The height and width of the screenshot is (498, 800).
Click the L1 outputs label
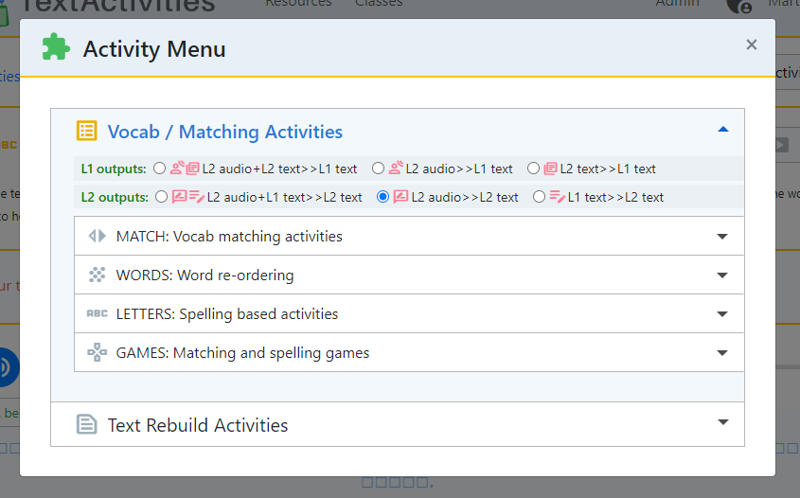(114, 169)
